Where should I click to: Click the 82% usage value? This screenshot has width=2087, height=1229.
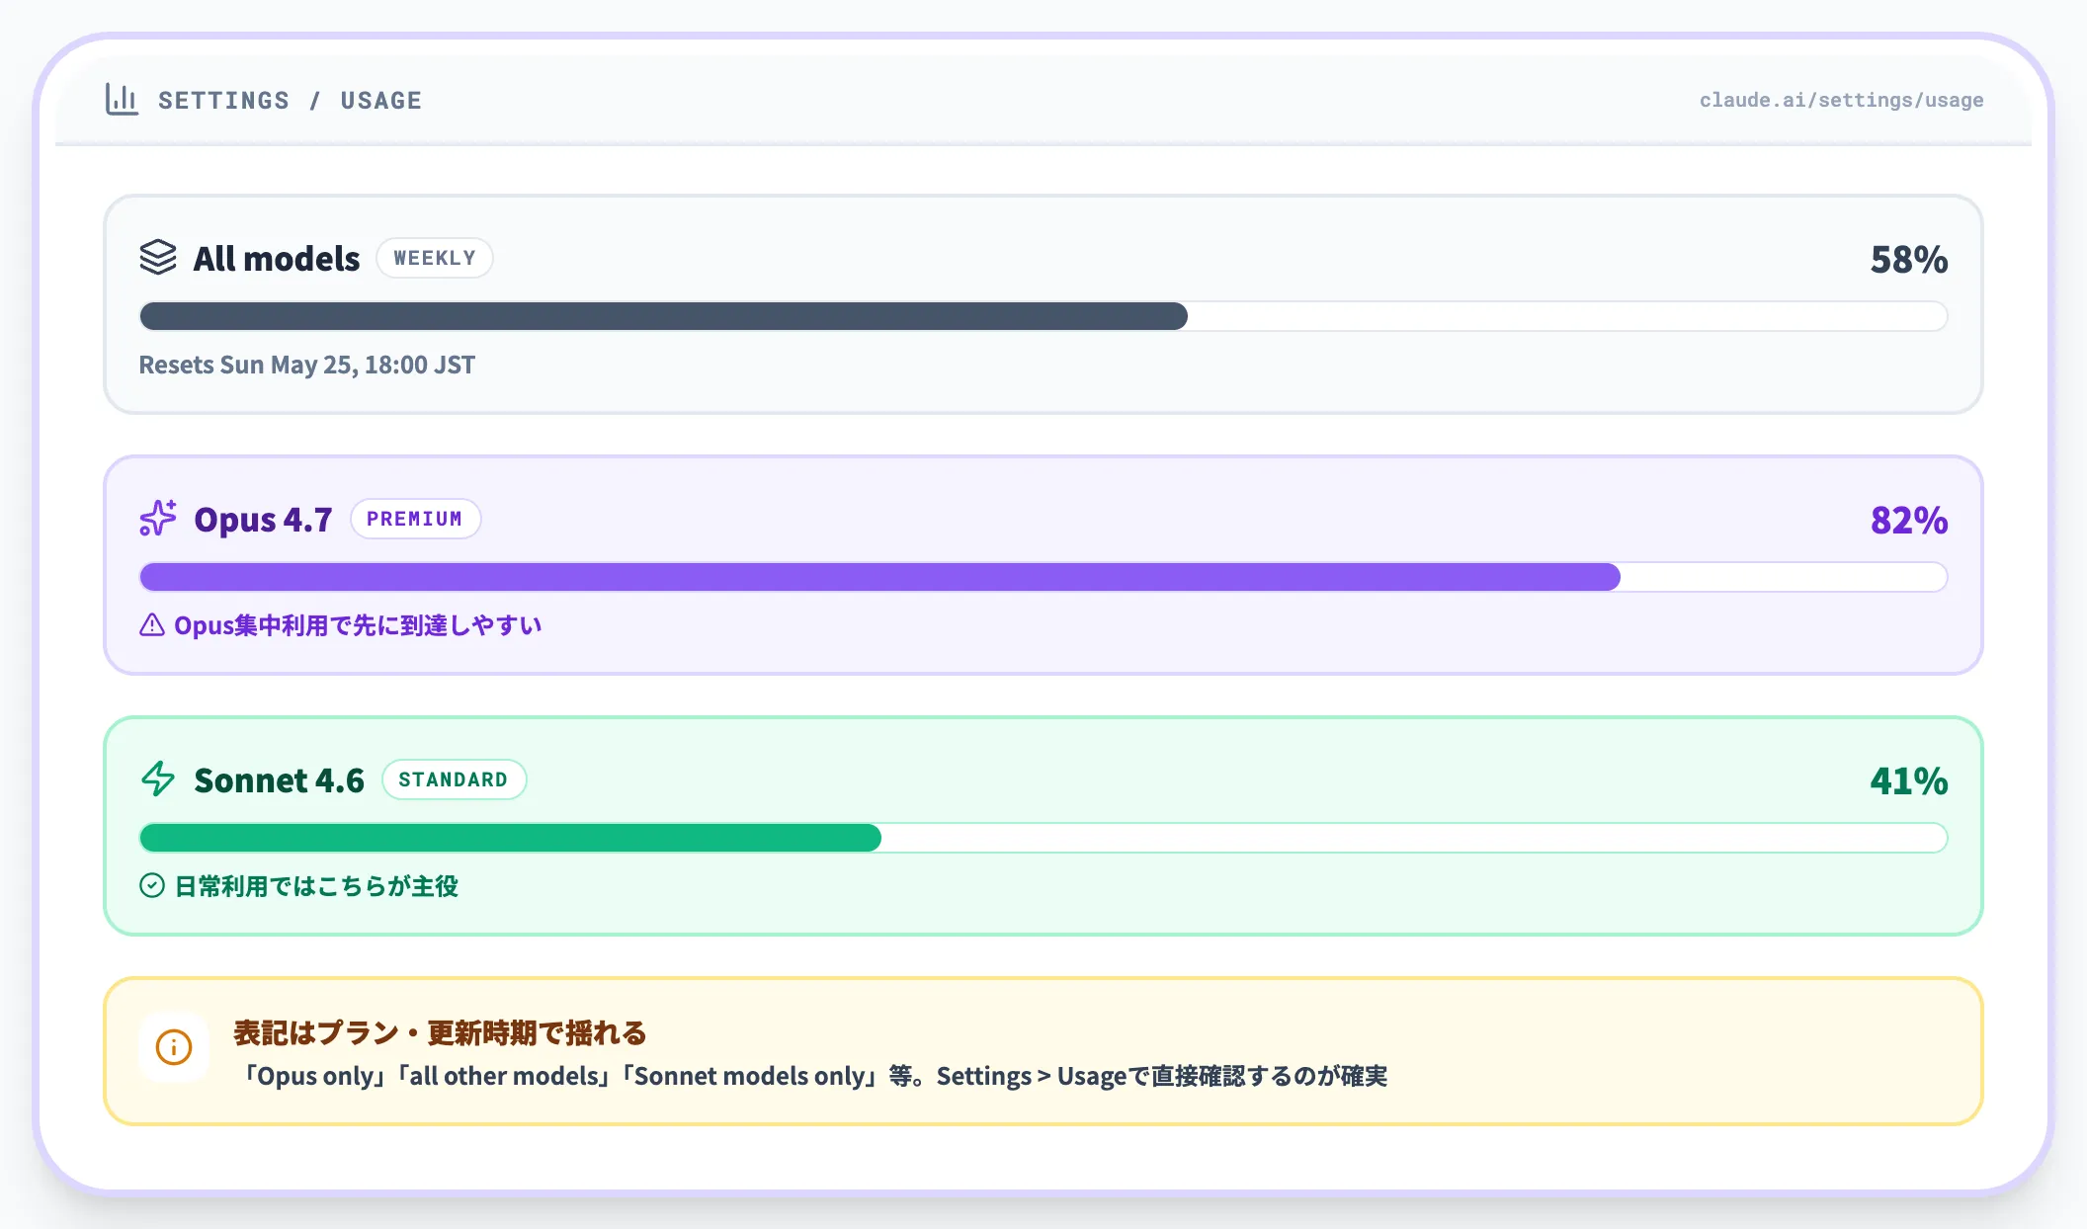pyautogui.click(x=1909, y=520)
